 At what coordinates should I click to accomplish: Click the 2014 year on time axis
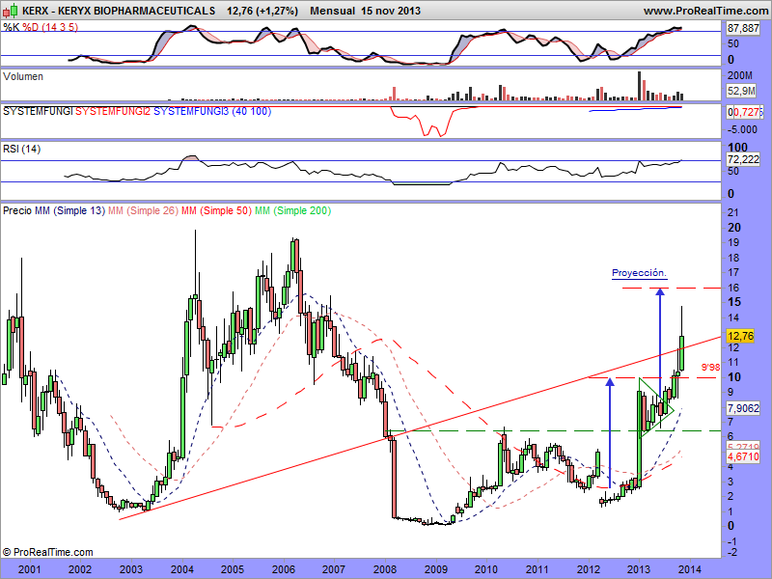click(x=690, y=569)
